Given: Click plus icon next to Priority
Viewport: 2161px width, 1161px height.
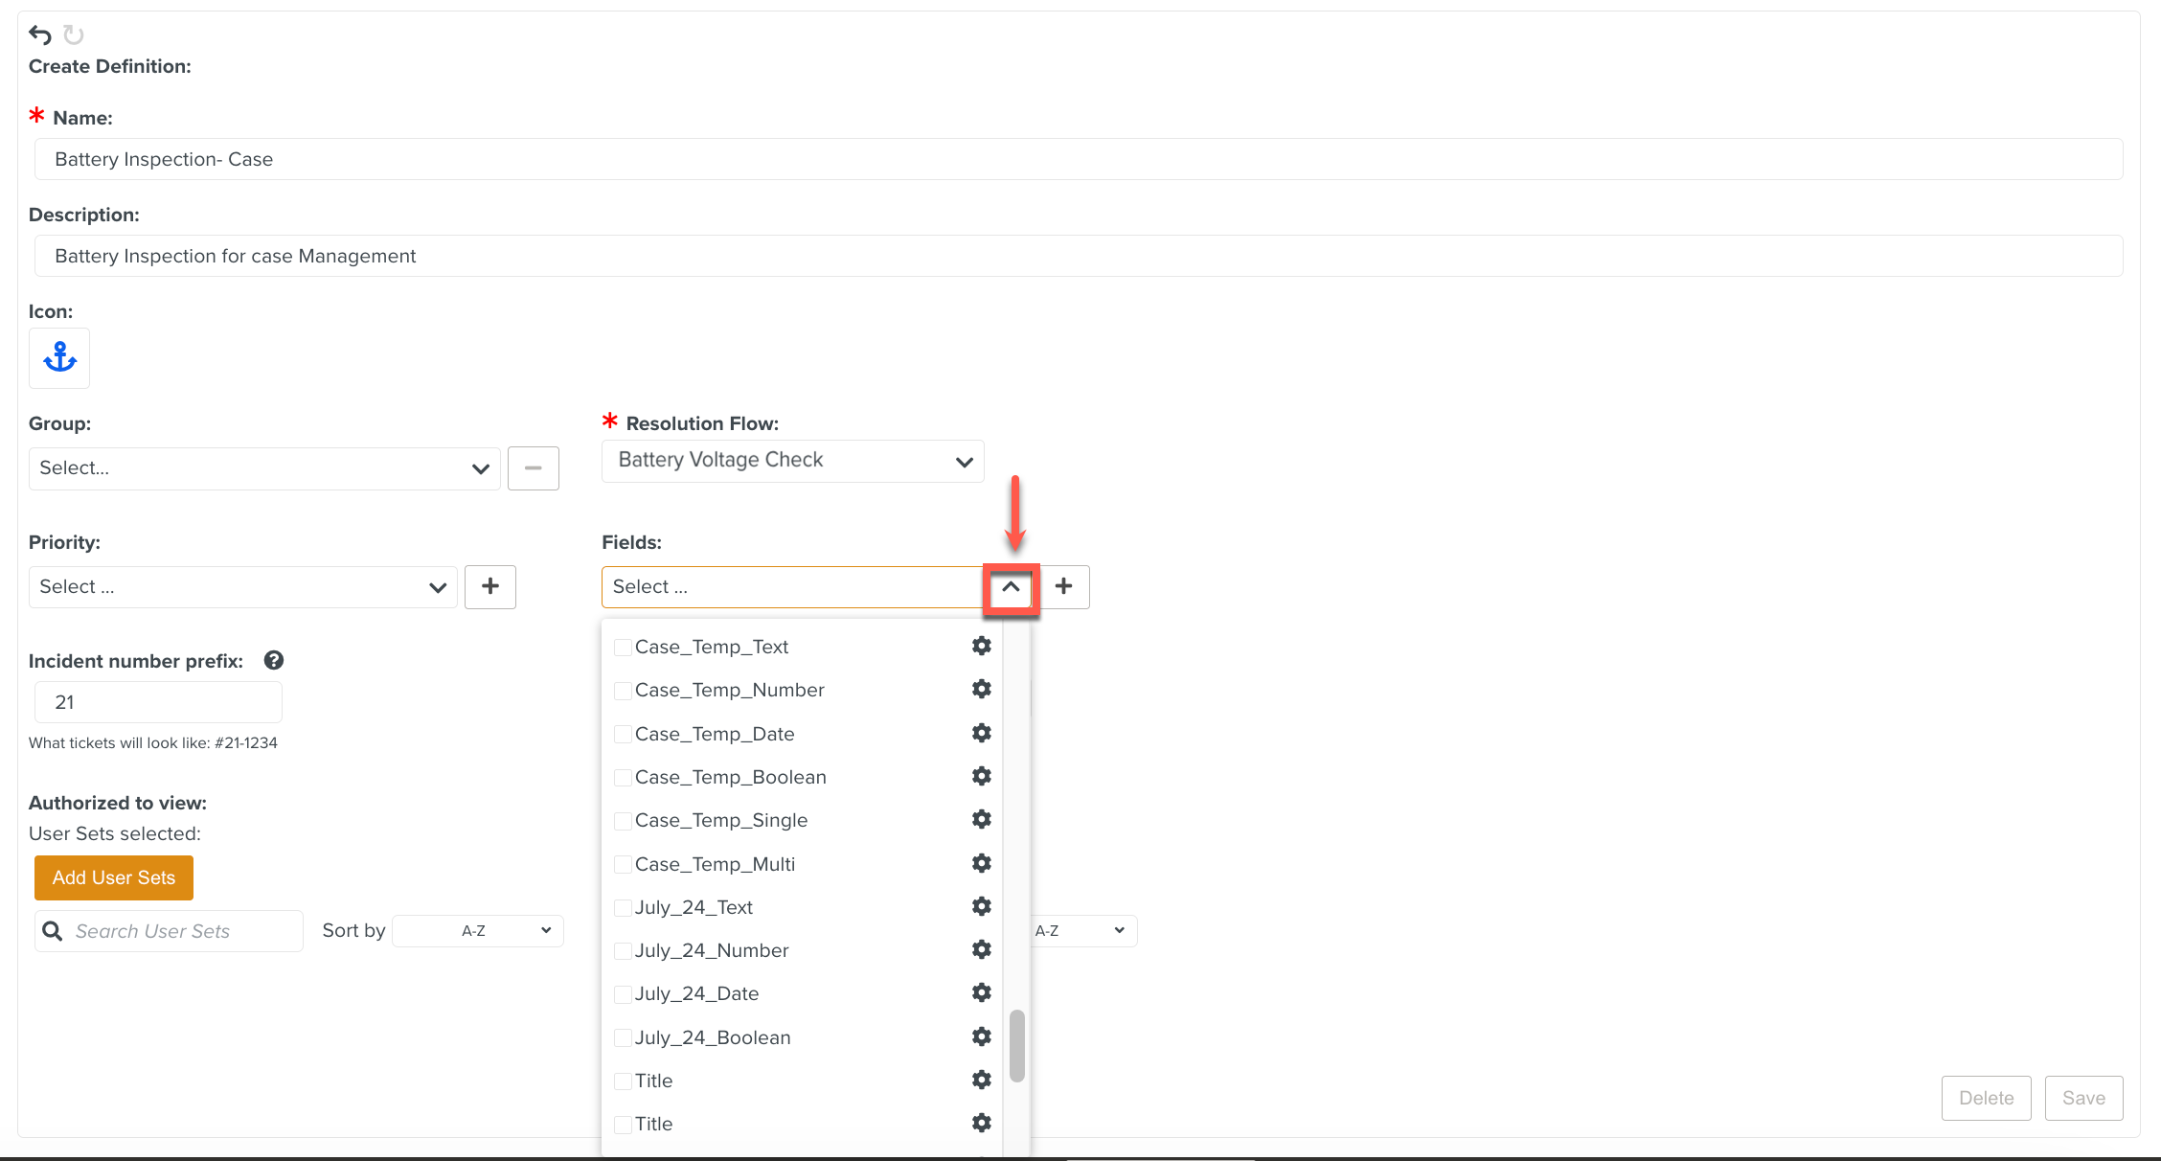Looking at the screenshot, I should pos(490,586).
